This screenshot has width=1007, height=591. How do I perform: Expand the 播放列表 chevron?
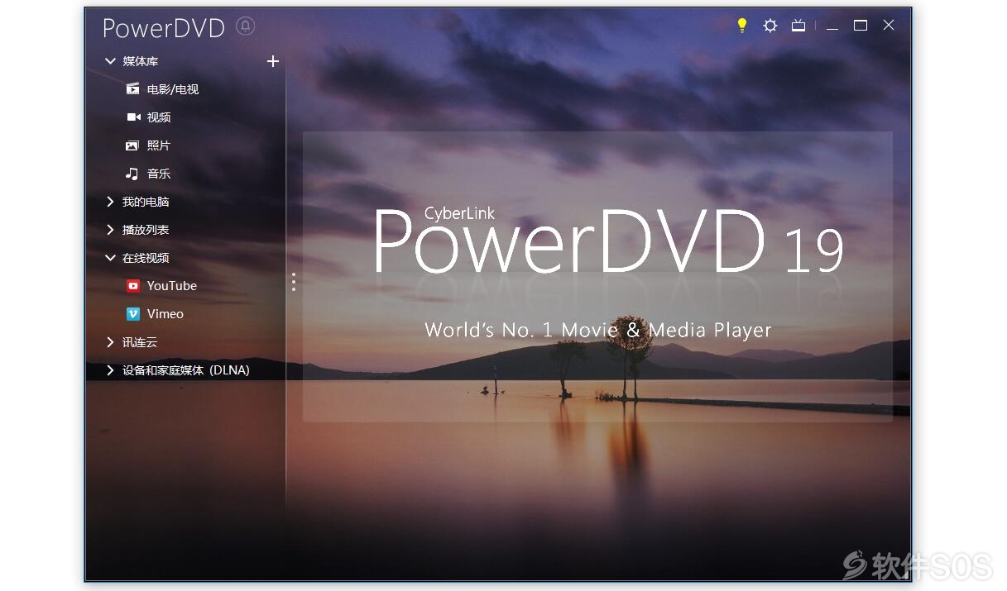click(110, 230)
